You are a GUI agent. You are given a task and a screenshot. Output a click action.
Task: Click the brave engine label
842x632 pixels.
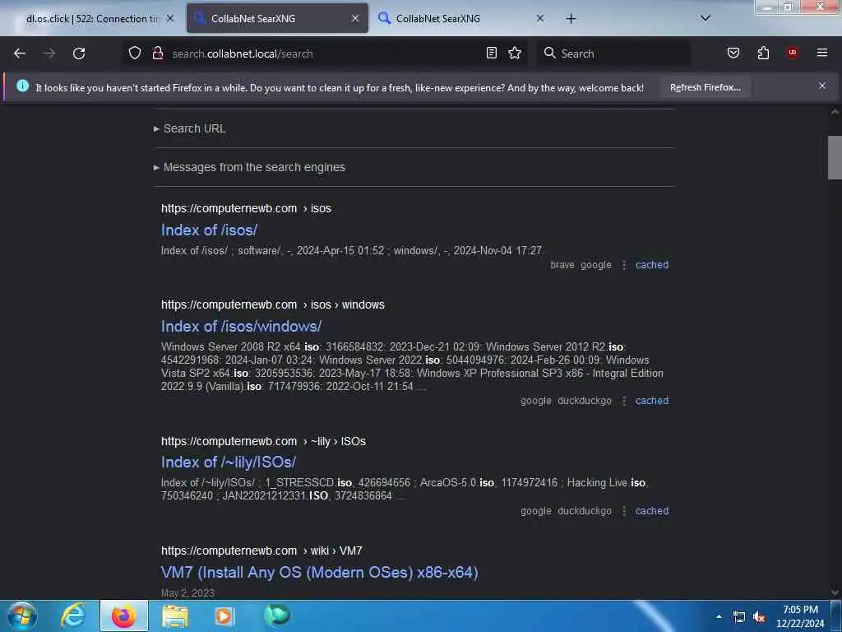pyautogui.click(x=562, y=265)
